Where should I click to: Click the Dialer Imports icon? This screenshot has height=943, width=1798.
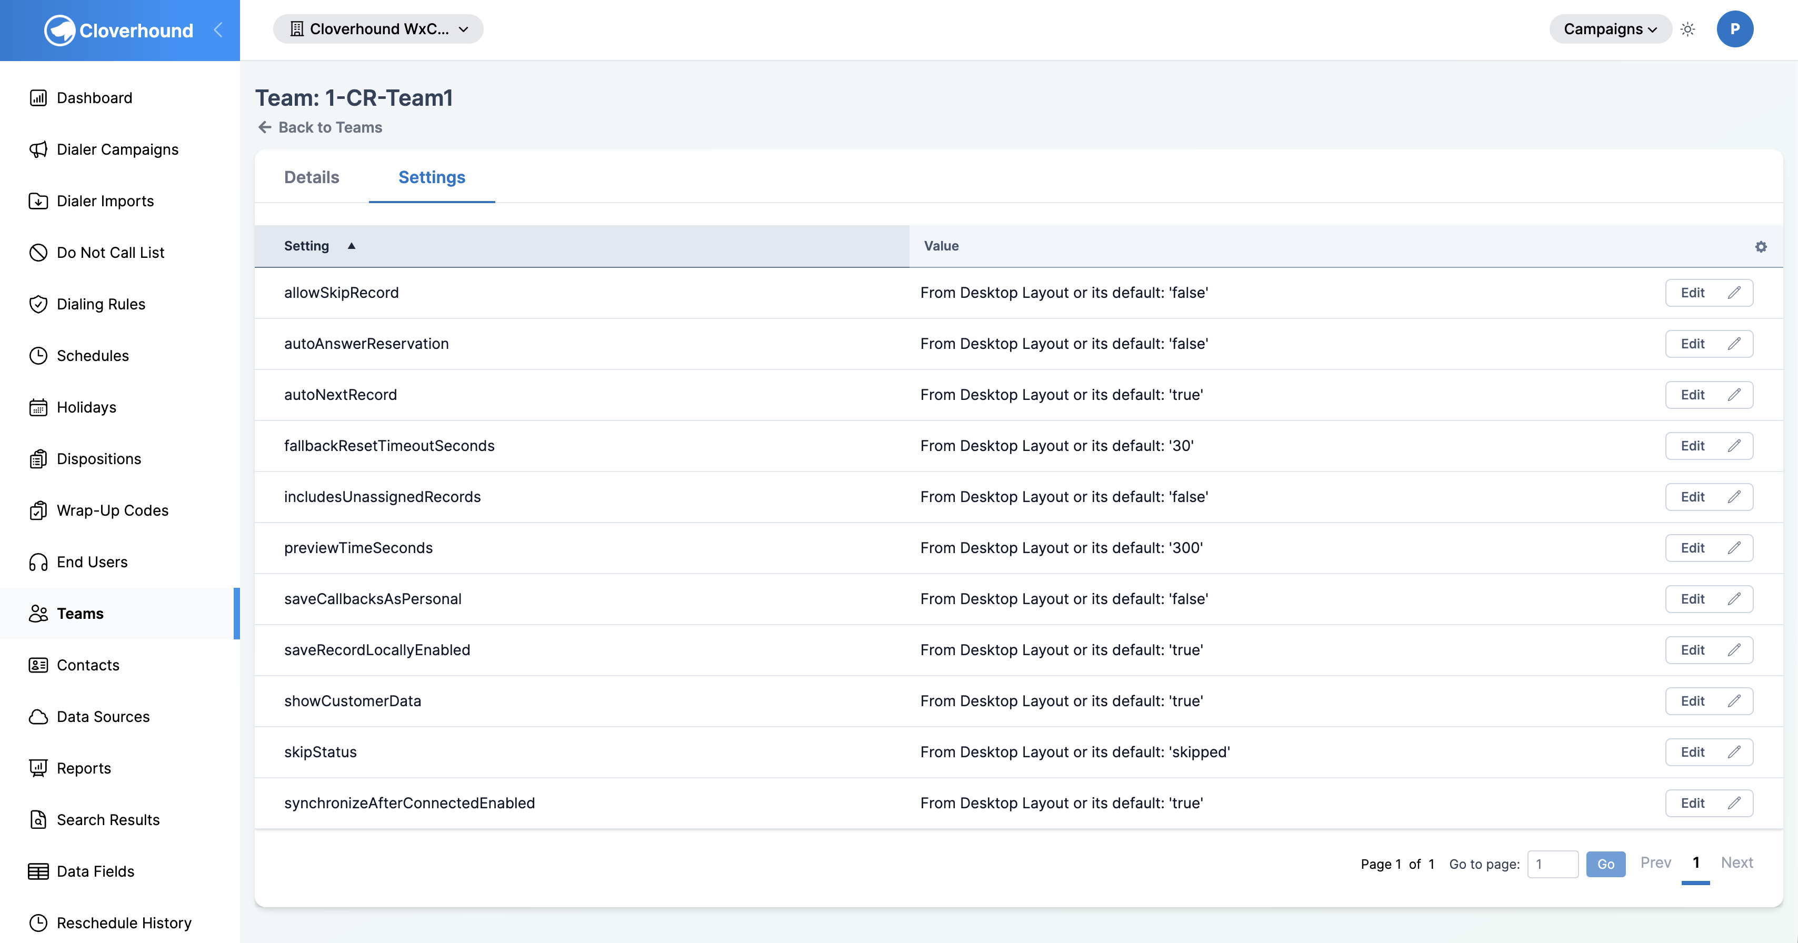tap(38, 201)
